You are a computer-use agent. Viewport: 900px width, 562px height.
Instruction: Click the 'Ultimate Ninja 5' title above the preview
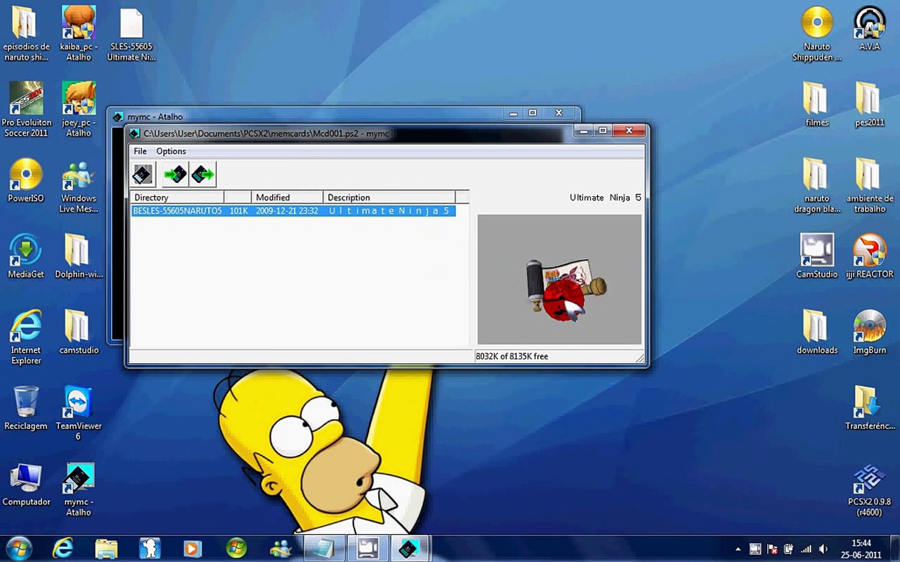[605, 198]
